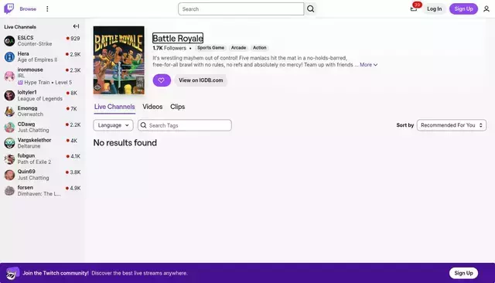The width and height of the screenshot is (495, 283).
Task: Focus the top Search field
Action: (241, 9)
